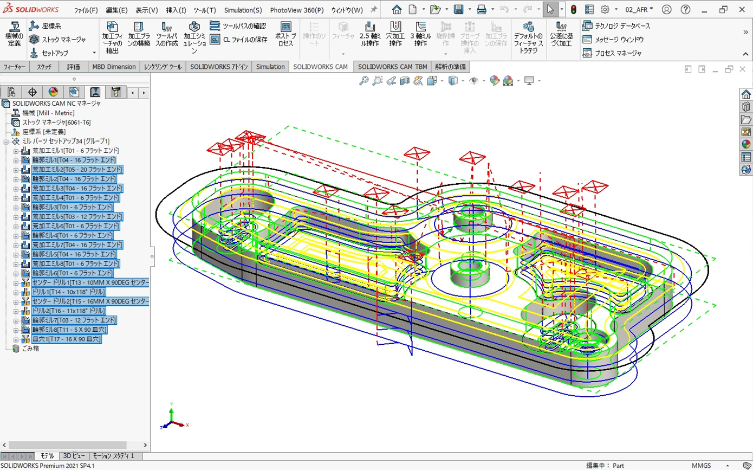753x470 pixels.
Task: Toggle the Hide/Show Items eye icon
Action: tap(474, 81)
